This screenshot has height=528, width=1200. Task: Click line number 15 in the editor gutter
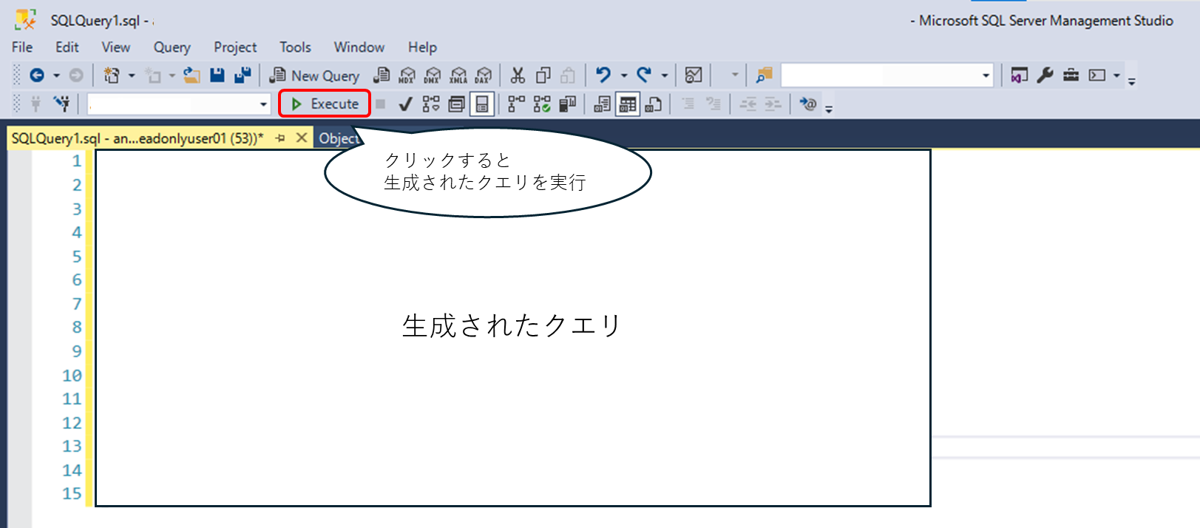(72, 493)
